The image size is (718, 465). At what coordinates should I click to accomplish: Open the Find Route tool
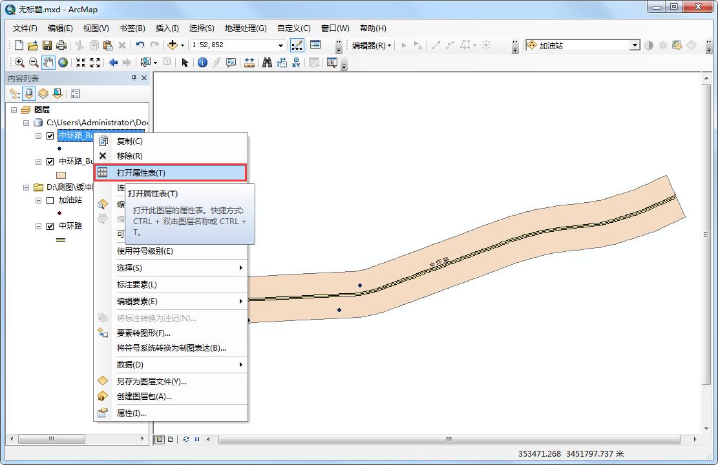[x=282, y=63]
